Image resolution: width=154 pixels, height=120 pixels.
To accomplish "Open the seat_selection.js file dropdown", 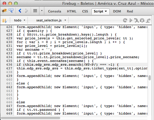I will click(x=51, y=20).
